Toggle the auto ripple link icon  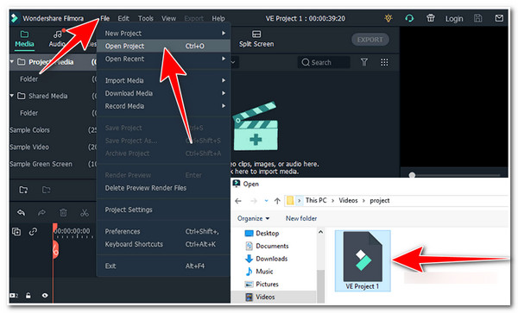pos(33,232)
